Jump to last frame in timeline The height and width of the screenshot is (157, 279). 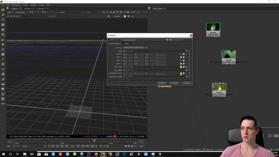(x=92, y=146)
